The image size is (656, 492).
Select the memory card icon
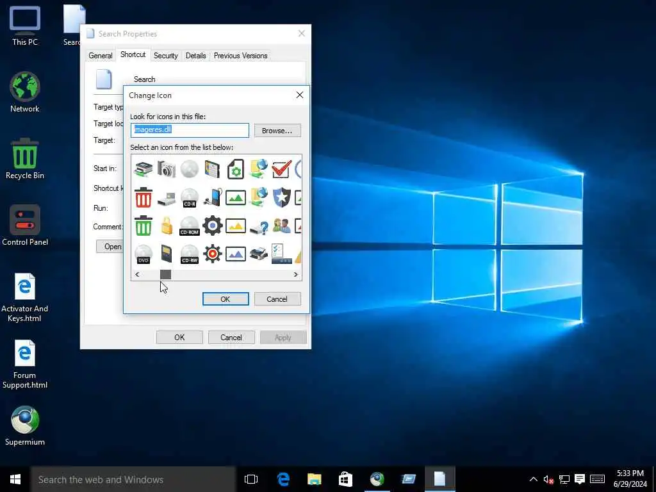(167, 254)
